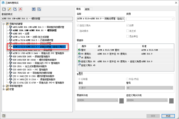179x119 pixels.
Task: Click the 自定义弯头 45 row icon
Action: [79, 65]
